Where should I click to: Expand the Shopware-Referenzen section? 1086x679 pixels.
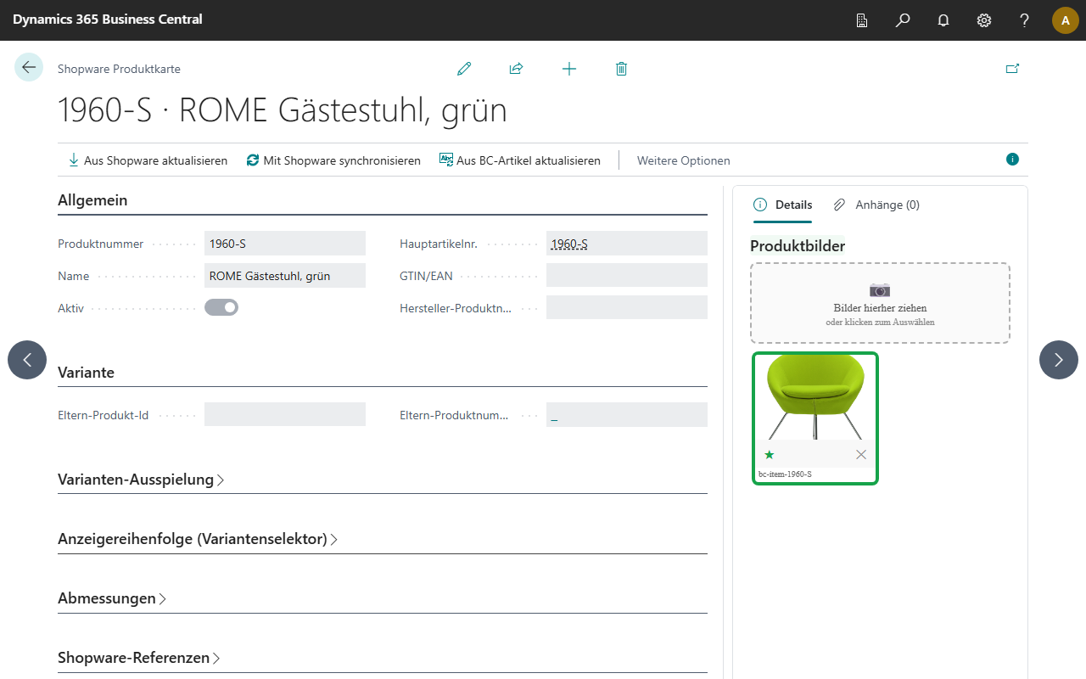(x=139, y=658)
